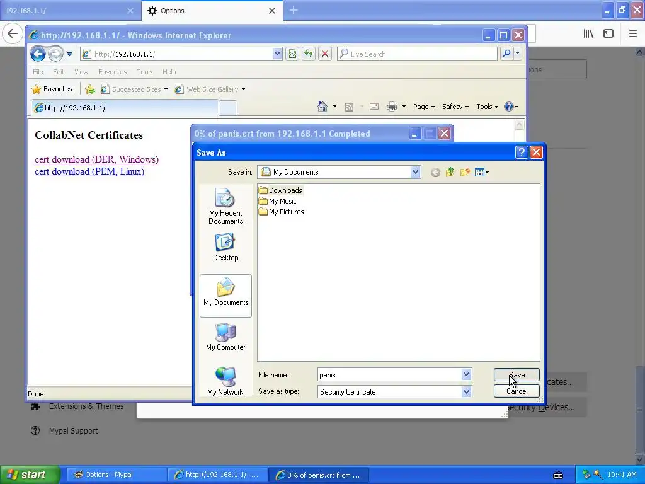Image resolution: width=645 pixels, height=484 pixels.
Task: Select My Network in places bar
Action: coord(225,381)
